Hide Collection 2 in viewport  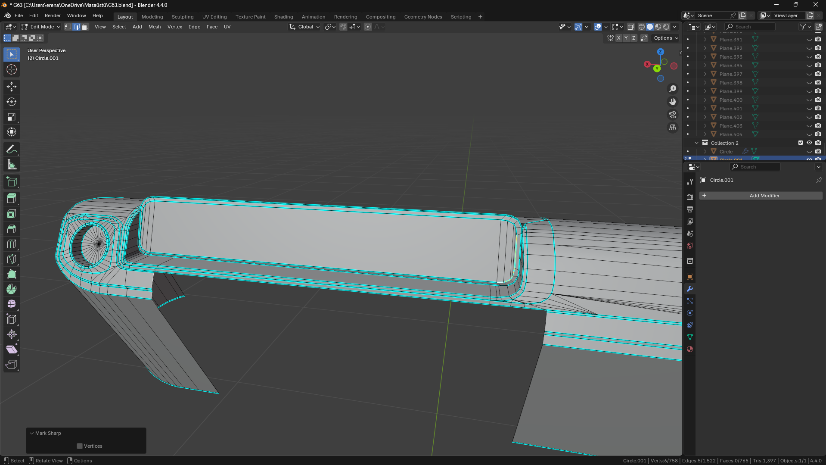(809, 143)
